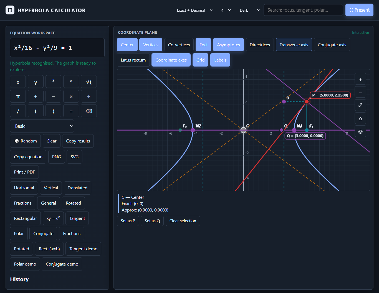Expand the Basic keypad mode dropdown
The width and height of the screenshot is (379, 293).
pos(42,126)
